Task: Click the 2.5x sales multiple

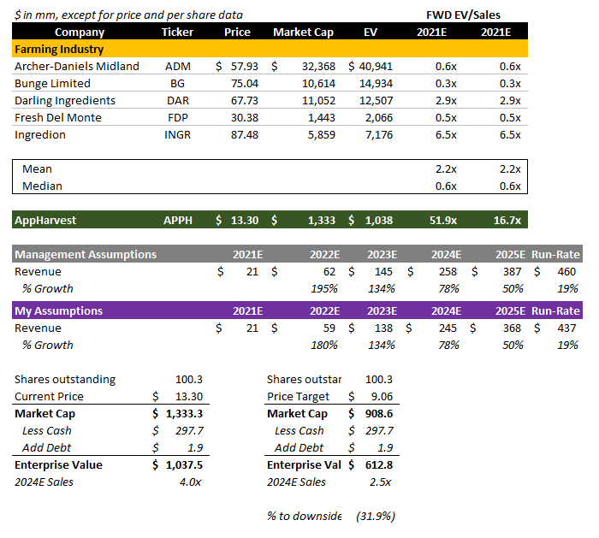Action: tap(380, 482)
